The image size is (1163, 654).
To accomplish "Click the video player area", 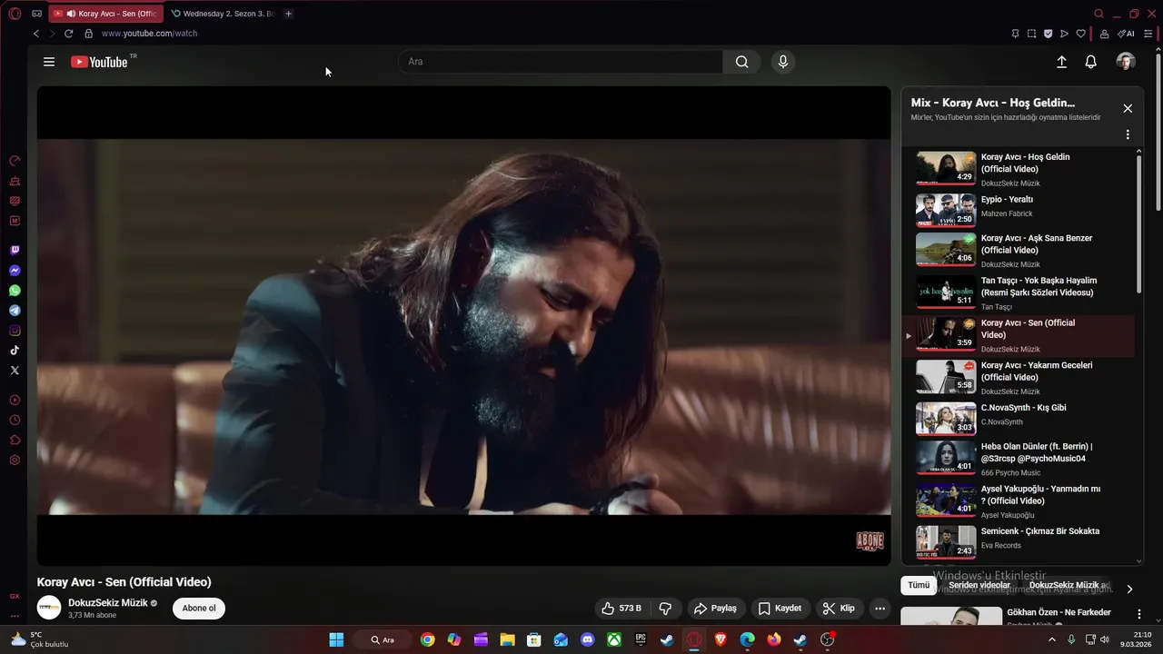I will tap(463, 326).
